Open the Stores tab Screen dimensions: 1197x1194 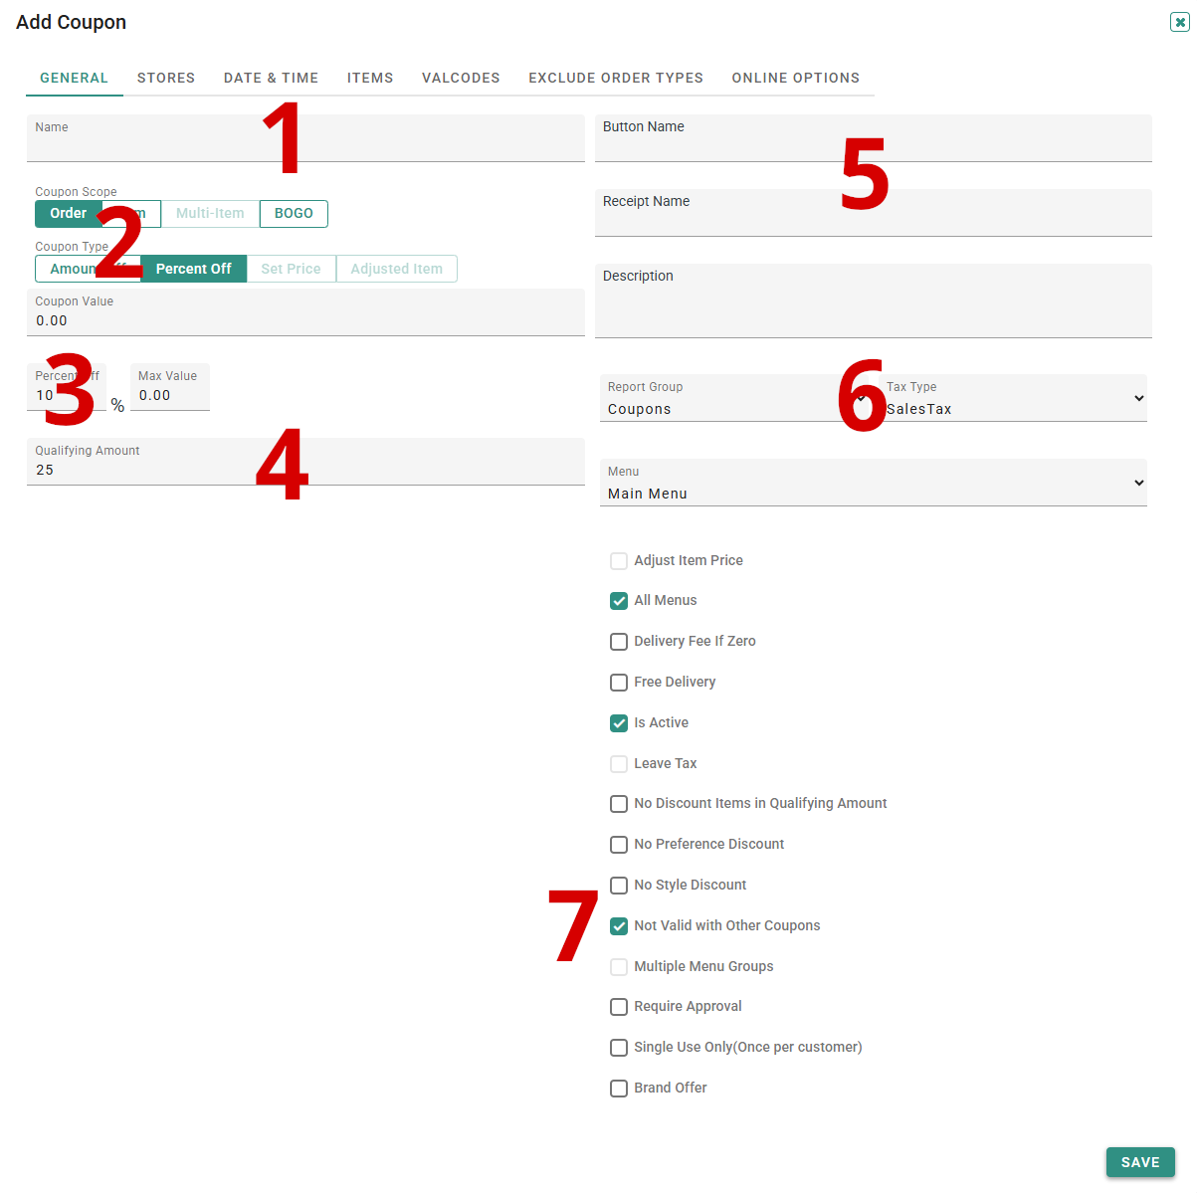pyautogui.click(x=166, y=78)
